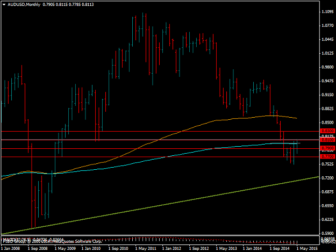Click the 1 May 2013 date label
The width and height of the screenshot is (336, 252).
tap(226, 249)
